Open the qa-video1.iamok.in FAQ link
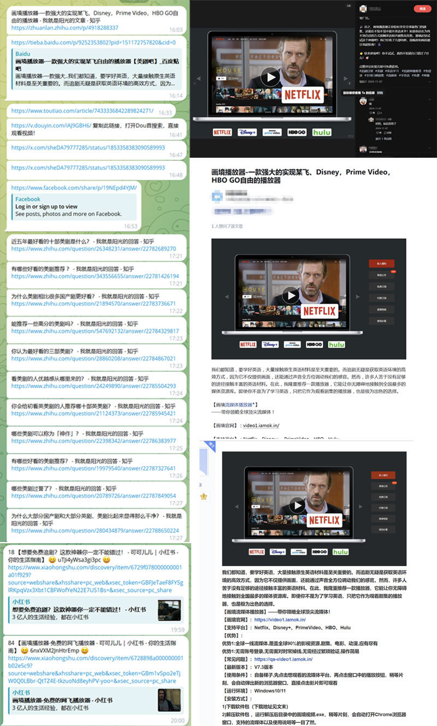Viewport: 437px width, 726px height. [283, 660]
